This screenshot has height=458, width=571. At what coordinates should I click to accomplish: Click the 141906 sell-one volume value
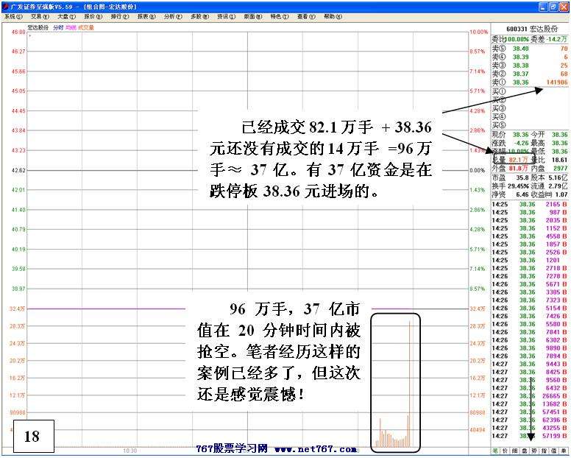(557, 82)
